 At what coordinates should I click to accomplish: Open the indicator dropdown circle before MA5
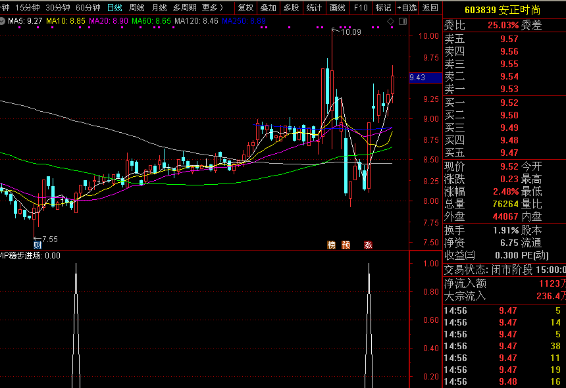tap(2, 21)
